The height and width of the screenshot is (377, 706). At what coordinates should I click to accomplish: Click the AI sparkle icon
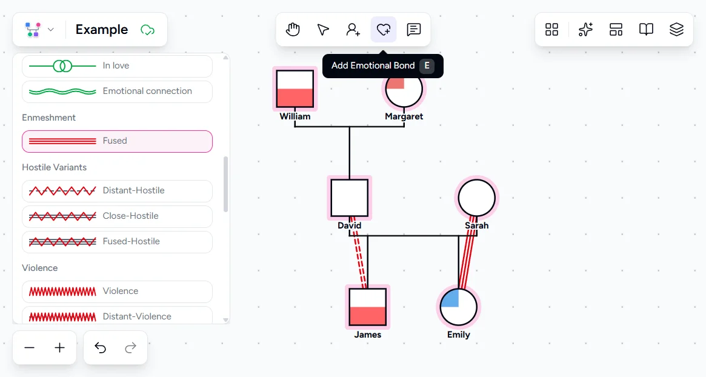585,30
